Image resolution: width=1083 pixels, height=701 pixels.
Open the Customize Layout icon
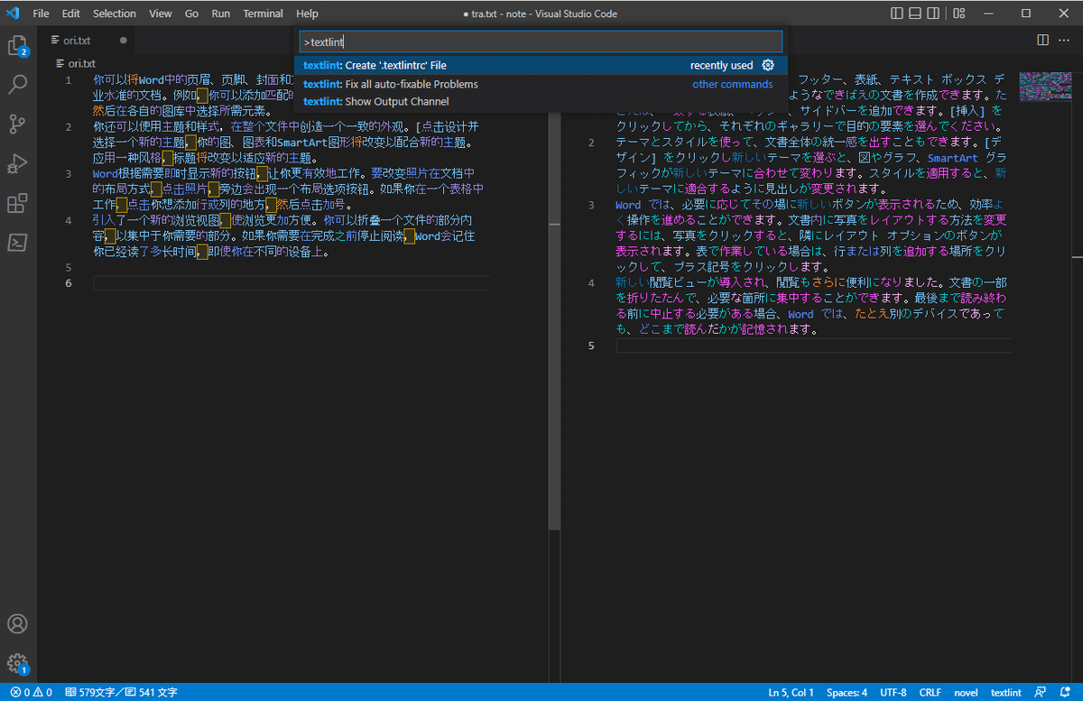(x=960, y=14)
